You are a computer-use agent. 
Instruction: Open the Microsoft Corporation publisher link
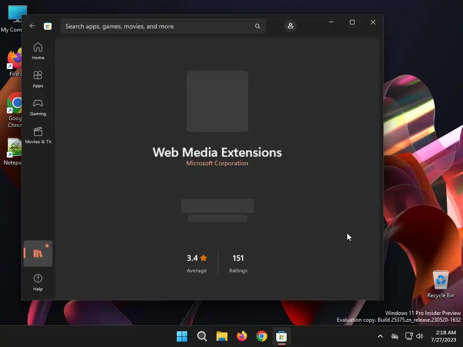[217, 163]
